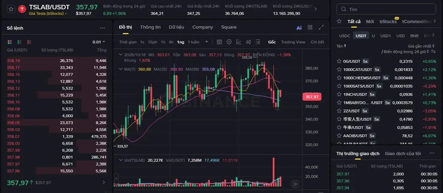Open the chart date range calendar icon
This screenshot has width=443, height=193.
pyautogui.click(x=219, y=42)
